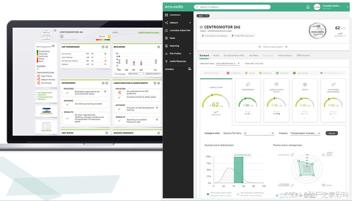Click the 'Open Webinar' thumbnail on laptop
Image resolution: width=352 pixels, height=201 pixels.
[x=47, y=126]
